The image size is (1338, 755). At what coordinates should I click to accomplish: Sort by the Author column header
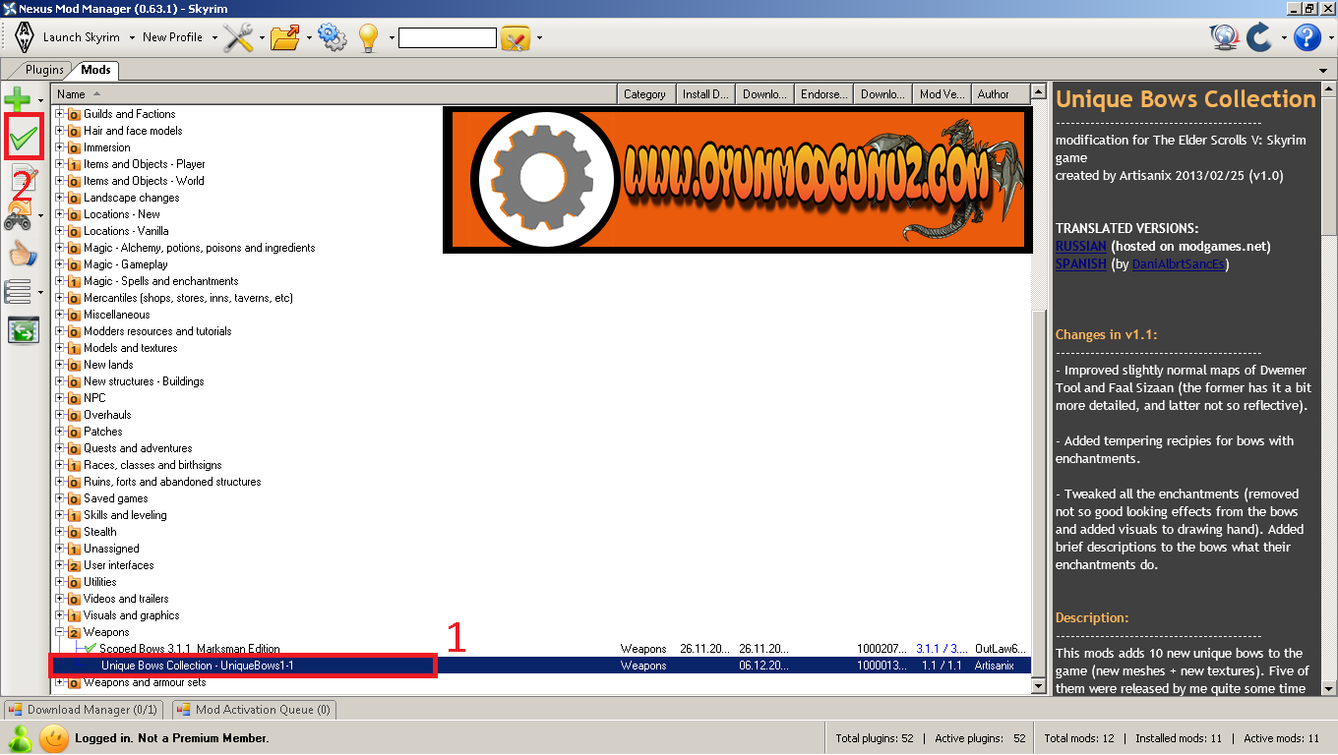(x=1000, y=94)
